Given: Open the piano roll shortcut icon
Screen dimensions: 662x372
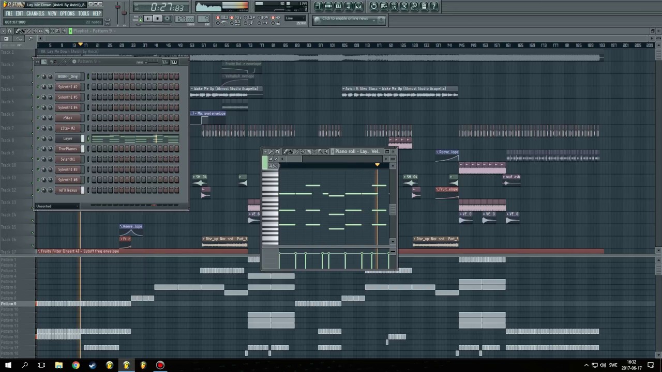Looking at the screenshot, I should coord(338,6).
